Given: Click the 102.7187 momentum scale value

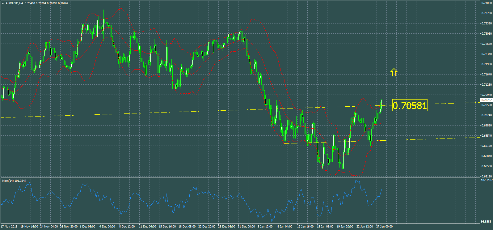Looking at the screenshot, I should [x=487, y=180].
